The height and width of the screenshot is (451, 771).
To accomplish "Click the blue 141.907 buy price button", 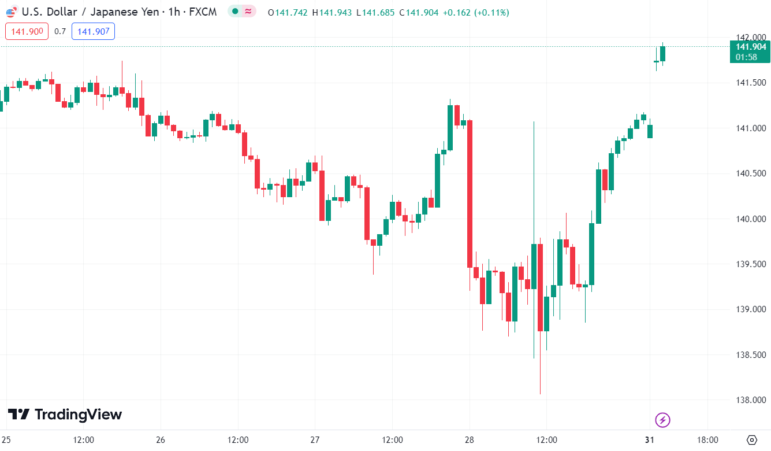I will point(93,32).
